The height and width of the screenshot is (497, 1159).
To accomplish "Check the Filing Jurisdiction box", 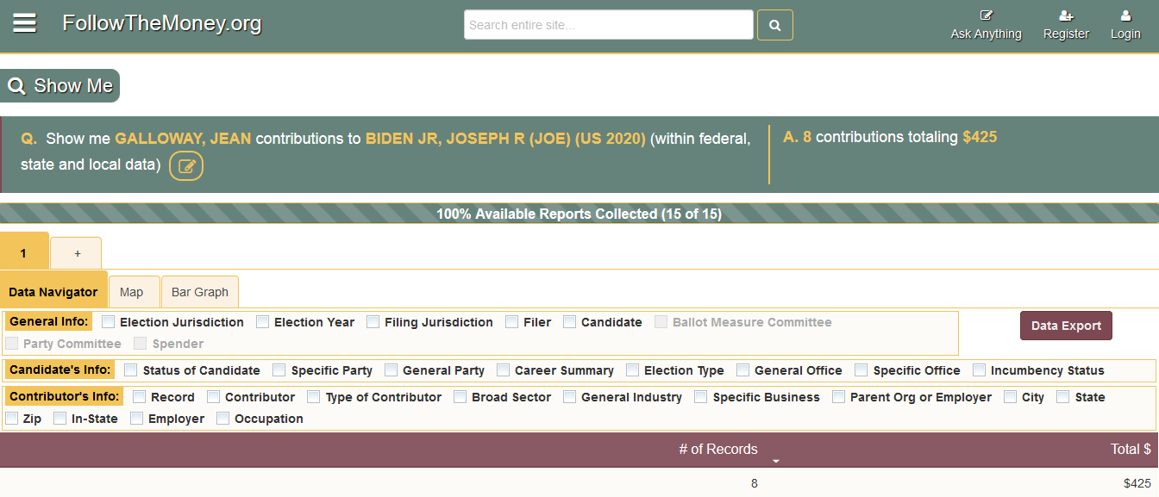I will tap(373, 321).
